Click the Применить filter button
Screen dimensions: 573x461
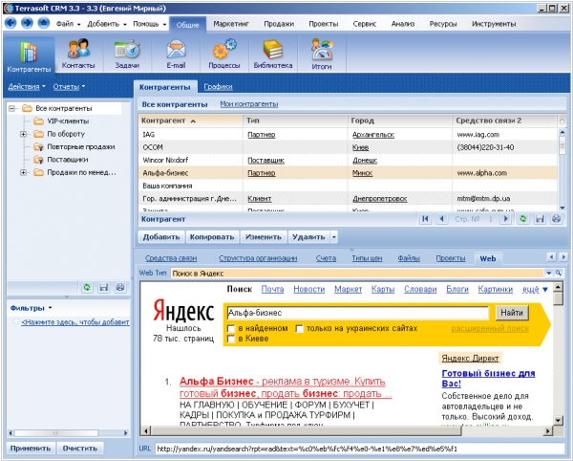[x=31, y=449]
